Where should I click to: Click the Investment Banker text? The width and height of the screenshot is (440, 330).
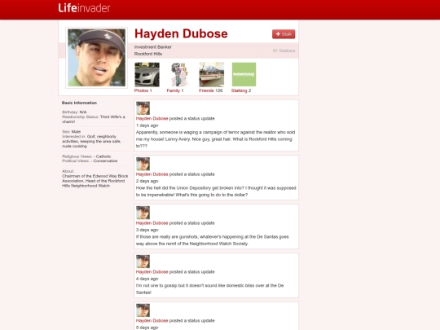pos(153,47)
